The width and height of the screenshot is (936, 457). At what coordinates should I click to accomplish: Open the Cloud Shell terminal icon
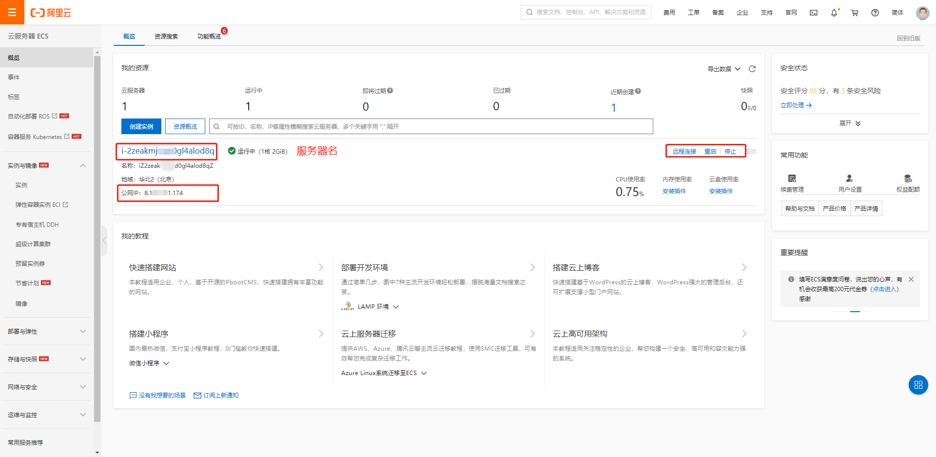coord(814,13)
